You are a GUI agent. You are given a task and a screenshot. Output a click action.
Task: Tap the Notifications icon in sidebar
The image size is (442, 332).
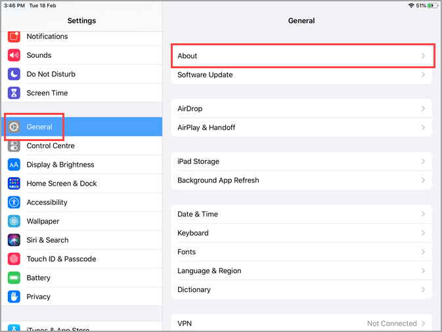tap(14, 37)
